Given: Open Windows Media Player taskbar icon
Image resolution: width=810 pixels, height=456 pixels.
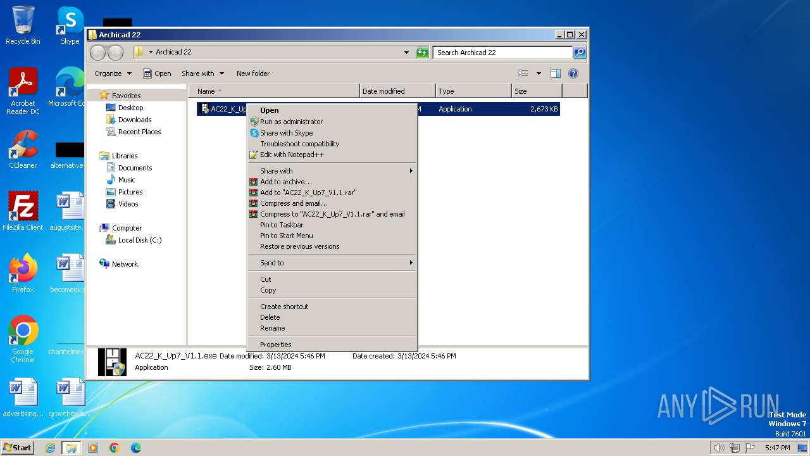Looking at the screenshot, I should coord(93,448).
